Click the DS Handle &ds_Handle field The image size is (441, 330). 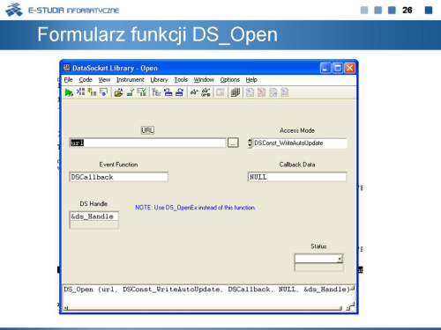pyautogui.click(x=94, y=216)
